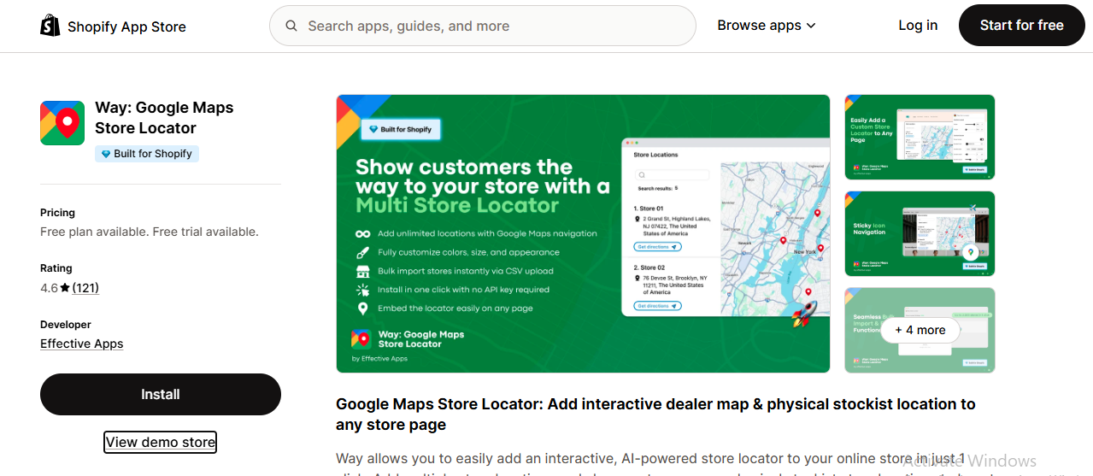Click the Free plan available text
This screenshot has width=1093, height=476.
[x=150, y=232]
